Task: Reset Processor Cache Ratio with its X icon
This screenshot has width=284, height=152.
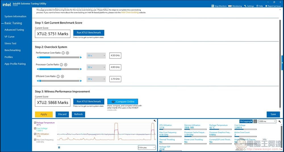Action: (66, 65)
